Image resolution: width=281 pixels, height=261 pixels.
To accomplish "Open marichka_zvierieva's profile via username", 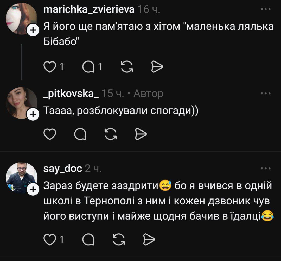I will point(89,9).
